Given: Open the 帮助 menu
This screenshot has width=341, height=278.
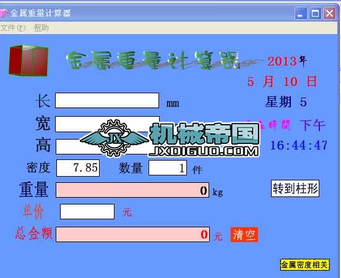Looking at the screenshot, I should click(41, 28).
